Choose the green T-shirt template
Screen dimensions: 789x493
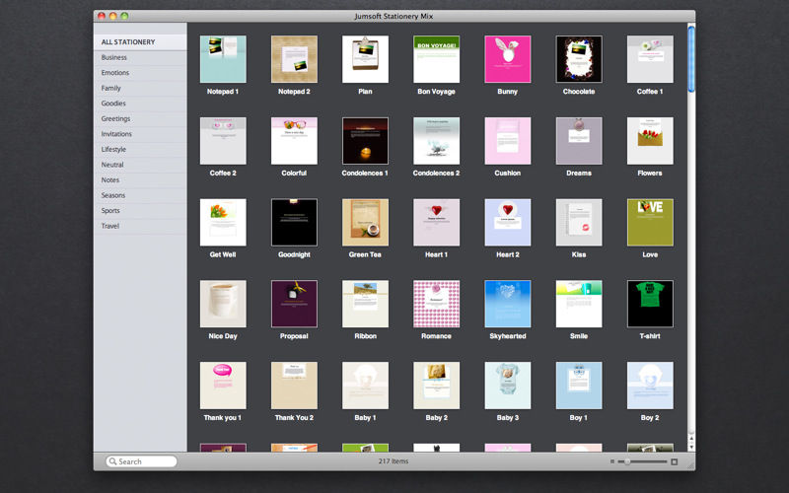650,304
